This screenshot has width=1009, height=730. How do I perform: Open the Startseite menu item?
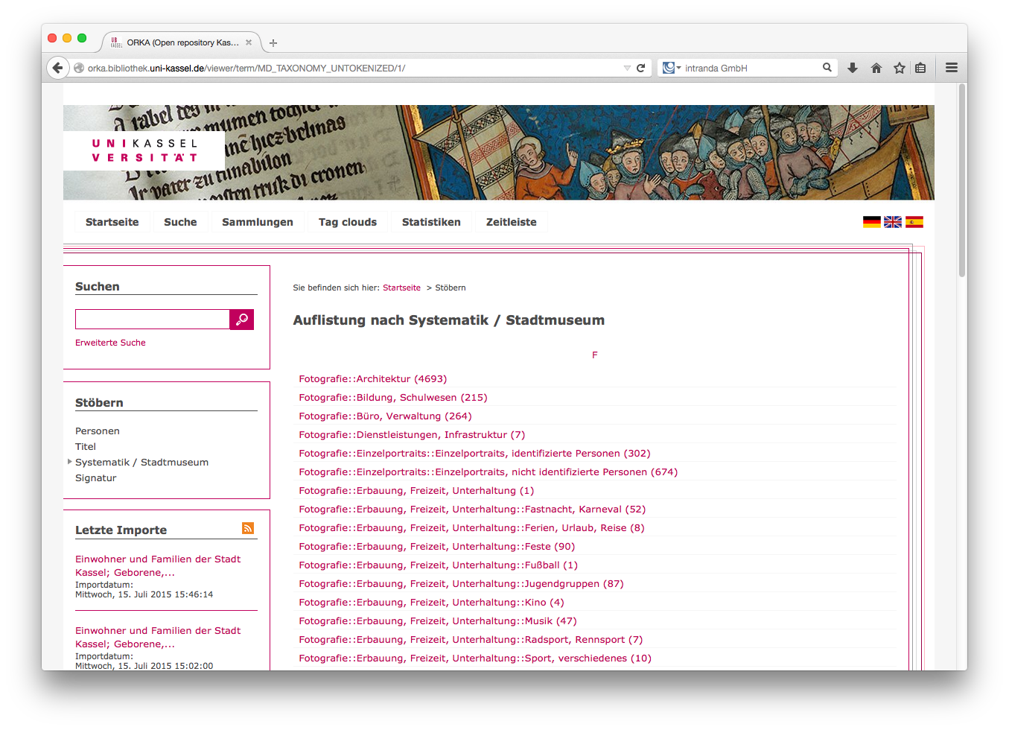[x=112, y=222]
